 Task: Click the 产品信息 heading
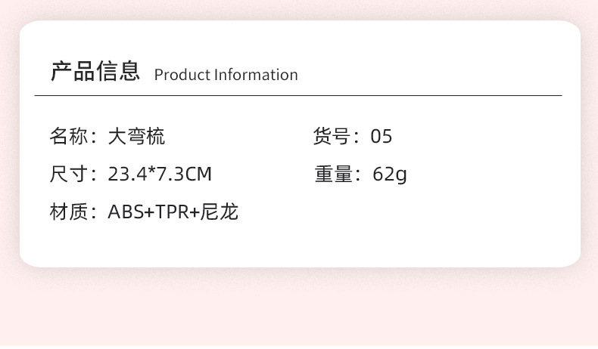coord(95,72)
